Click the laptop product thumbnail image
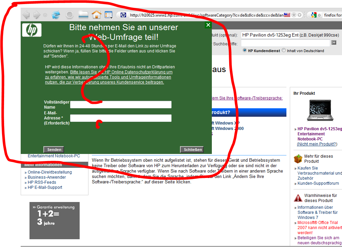 click(x=320, y=110)
